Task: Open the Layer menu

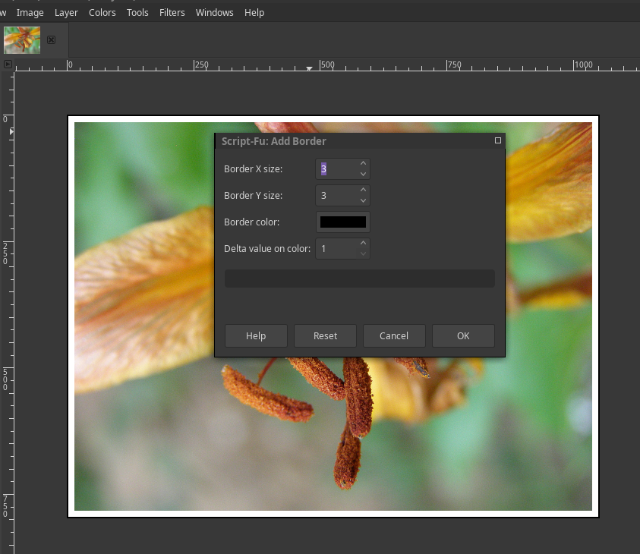Action: click(66, 13)
